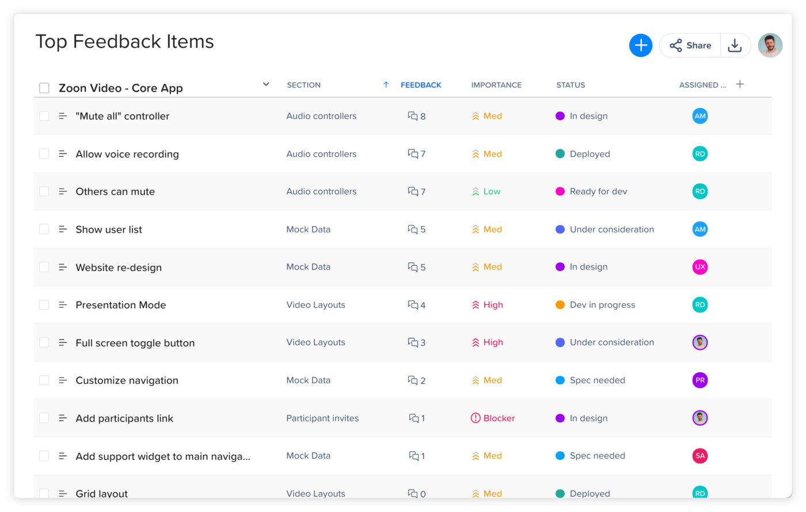Click the blue add new item button

tap(640, 45)
